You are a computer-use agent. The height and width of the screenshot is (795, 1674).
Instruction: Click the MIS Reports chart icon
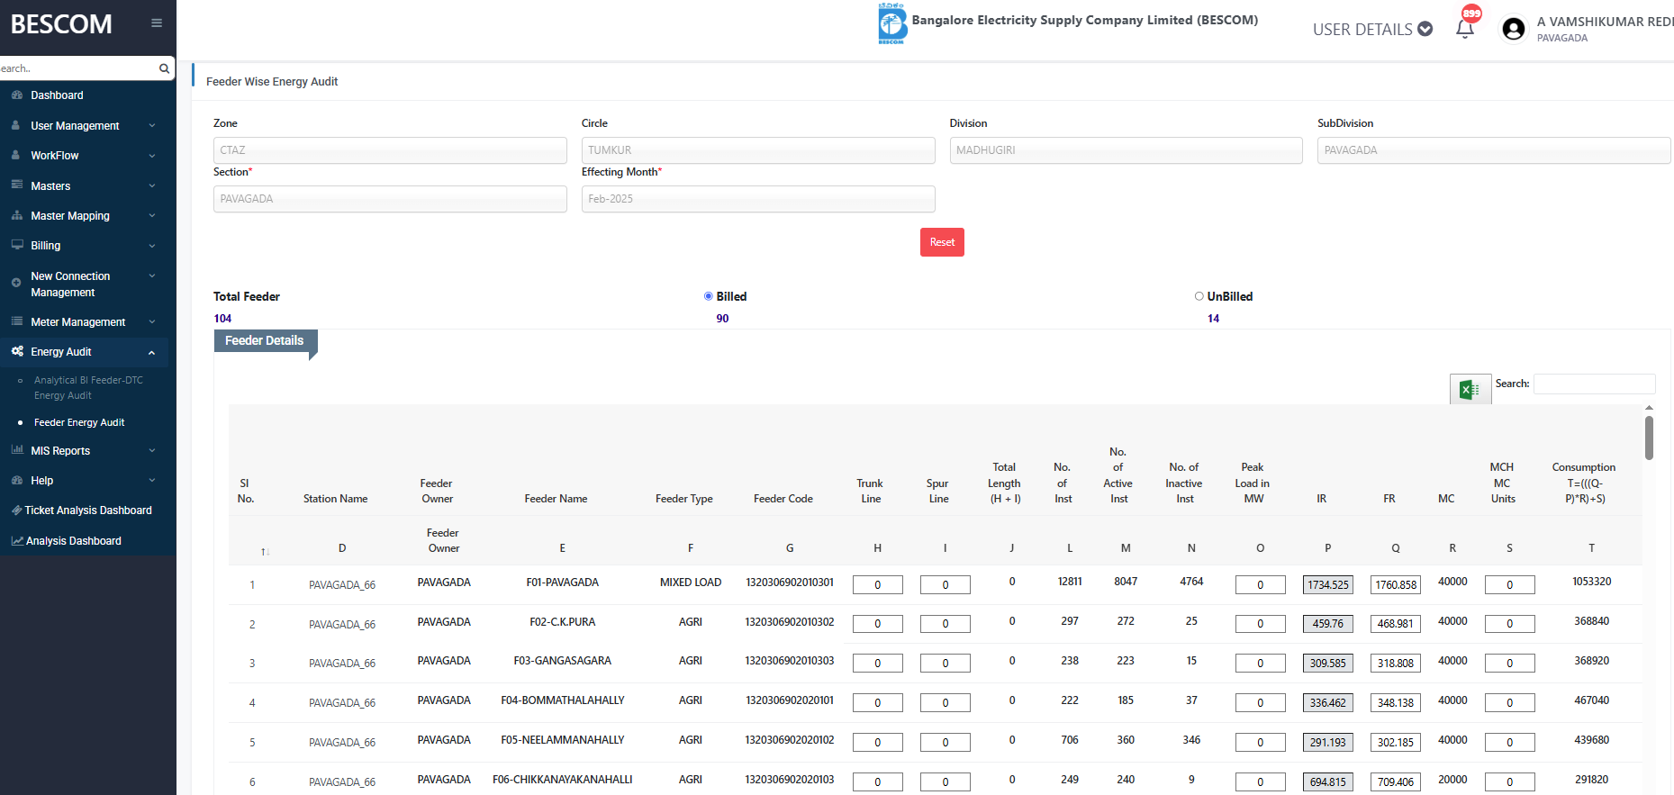click(x=17, y=450)
